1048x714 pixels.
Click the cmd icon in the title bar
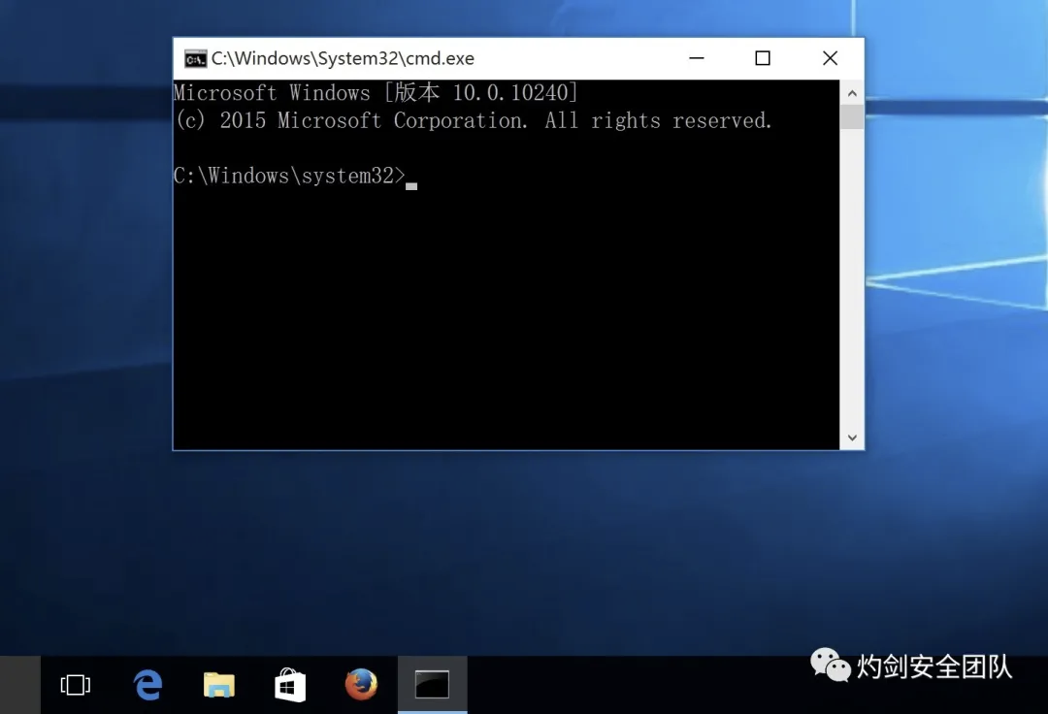tap(195, 59)
